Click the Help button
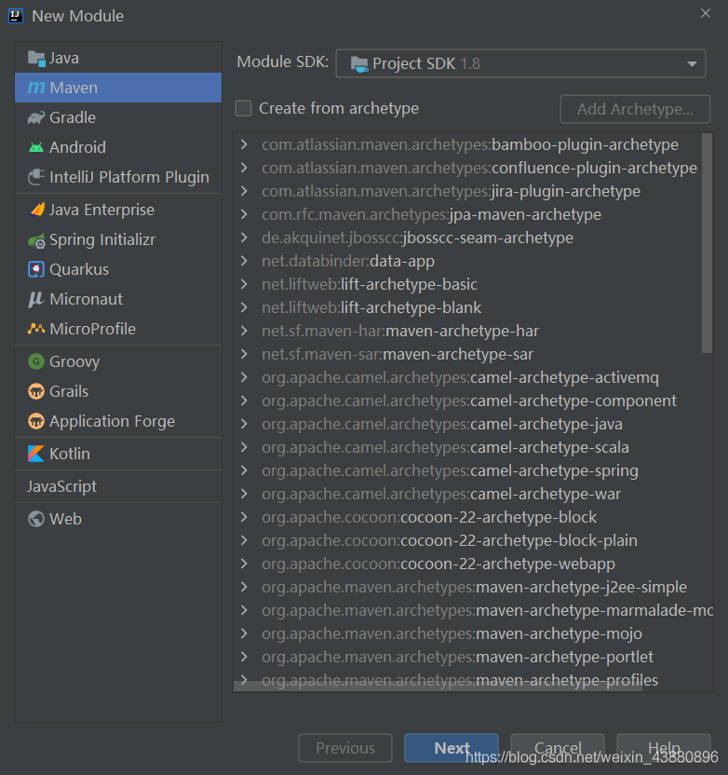Viewport: 728px width, 775px height. (664, 748)
